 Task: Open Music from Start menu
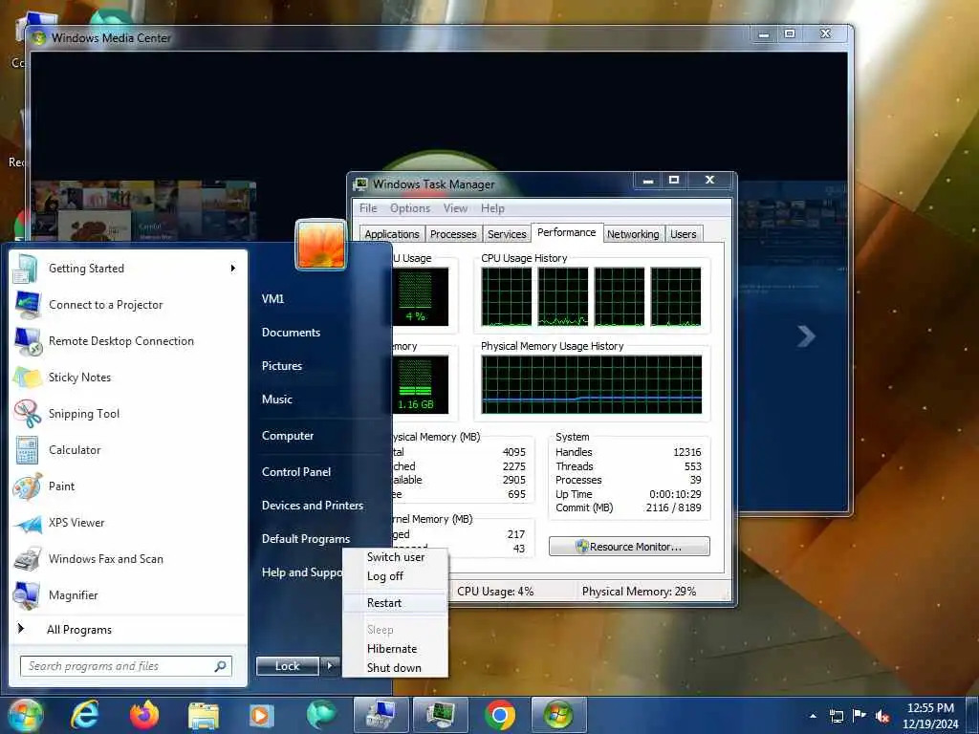coord(277,399)
